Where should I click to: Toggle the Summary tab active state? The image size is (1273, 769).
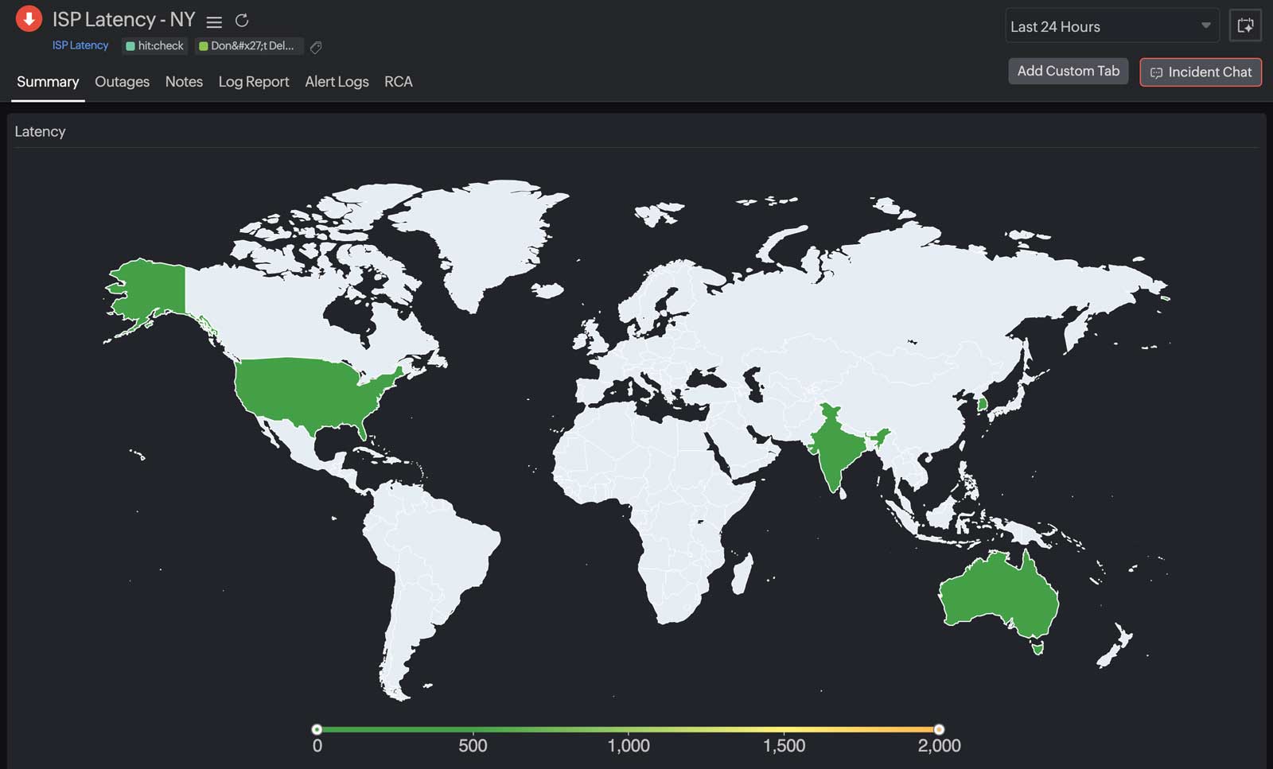tap(47, 81)
